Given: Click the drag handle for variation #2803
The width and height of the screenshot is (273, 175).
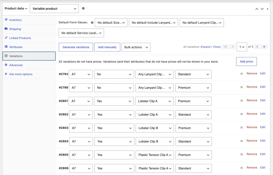Looking at the screenshot, I should pos(242,127).
